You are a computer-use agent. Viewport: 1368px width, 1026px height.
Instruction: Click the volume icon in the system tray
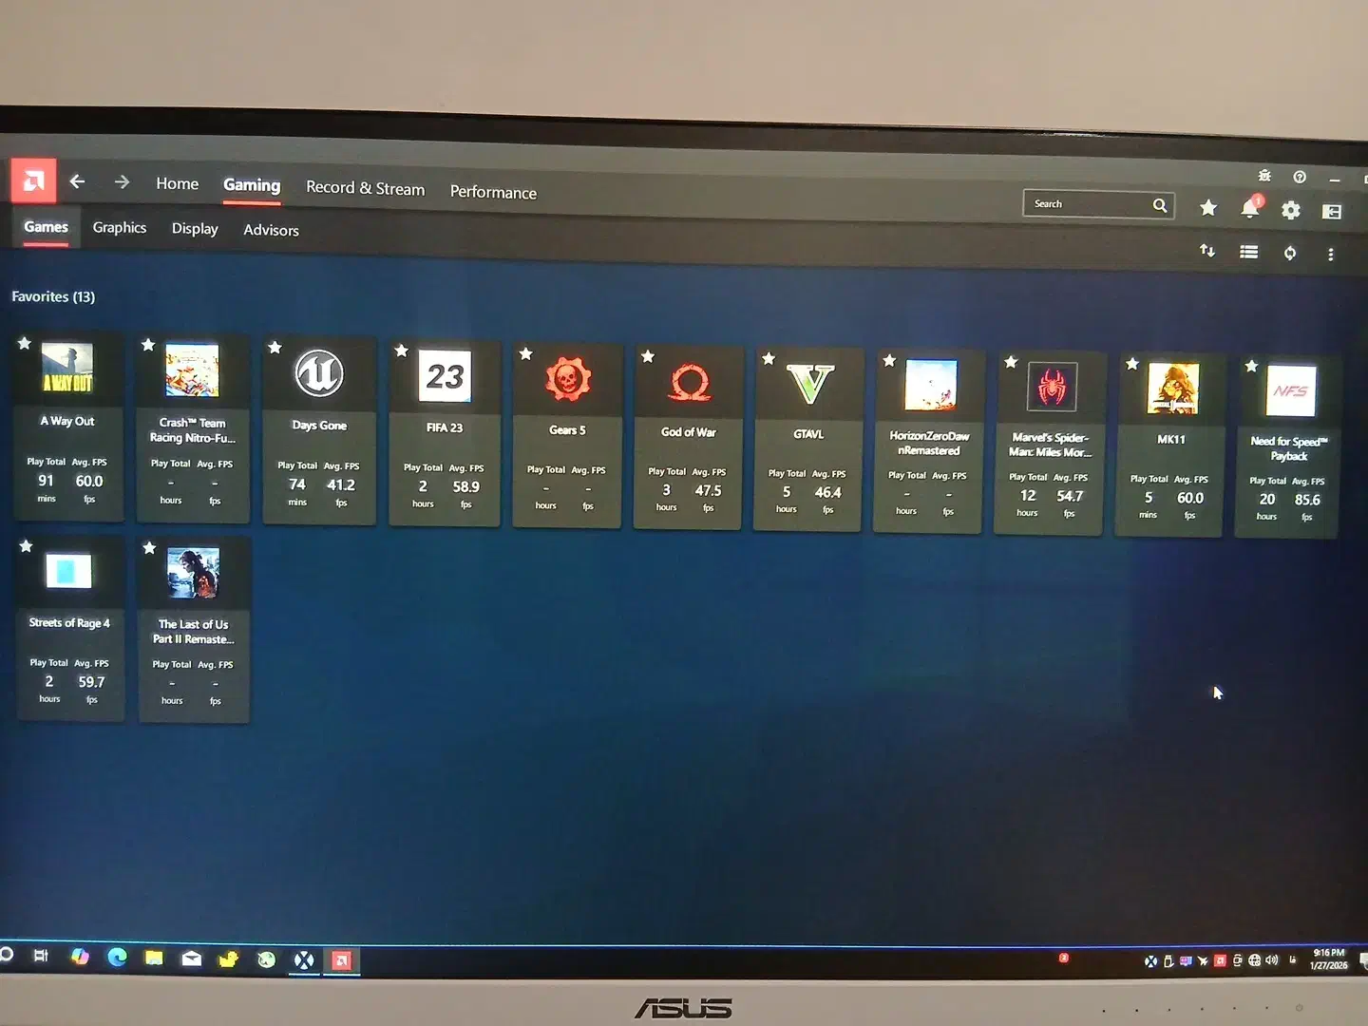coord(1272,960)
